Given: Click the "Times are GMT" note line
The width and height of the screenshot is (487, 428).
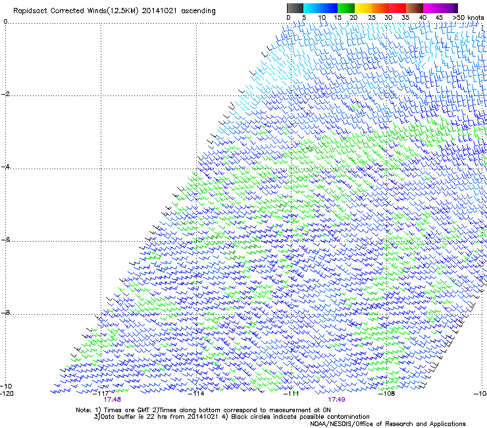Looking at the screenshot, I should pos(203,410).
